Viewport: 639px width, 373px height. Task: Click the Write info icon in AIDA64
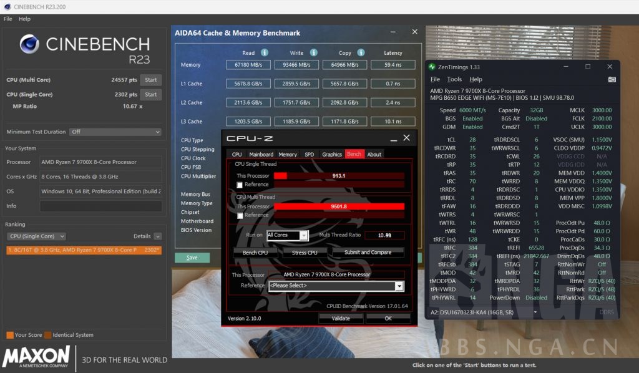[313, 52]
